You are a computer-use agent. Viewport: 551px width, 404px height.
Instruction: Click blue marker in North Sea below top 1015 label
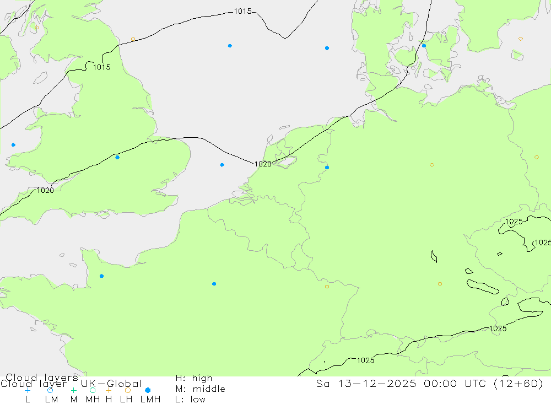(230, 46)
